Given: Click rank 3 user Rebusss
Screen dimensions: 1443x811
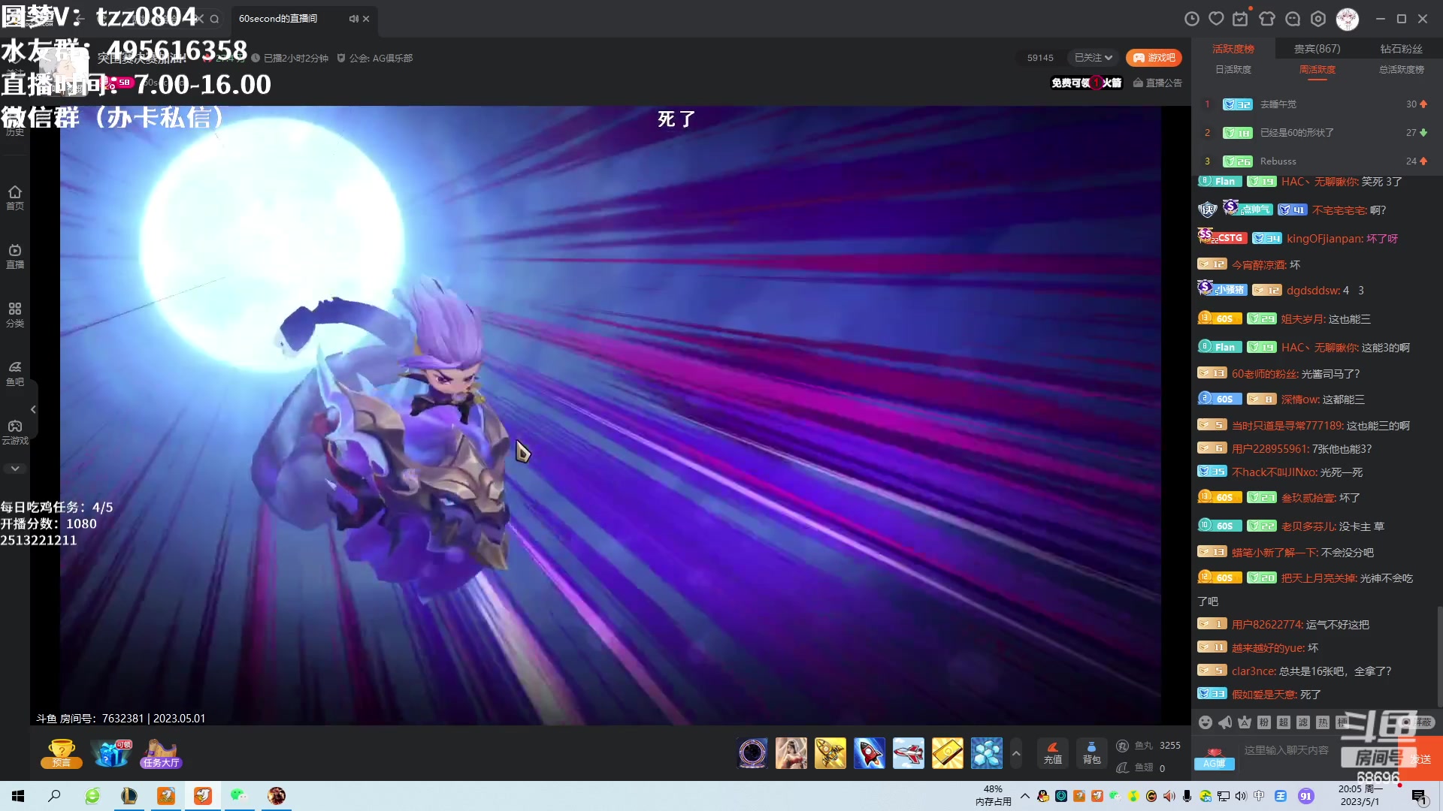Looking at the screenshot, I should click(x=1278, y=161).
